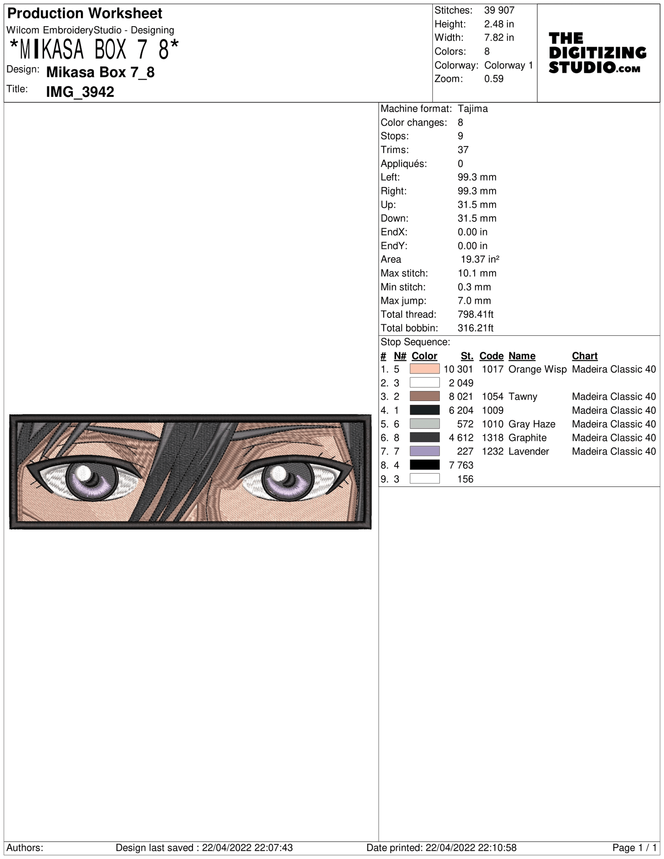Click the Mikasa eyes embroidery preview
664x859 pixels.
pyautogui.click(x=190, y=472)
